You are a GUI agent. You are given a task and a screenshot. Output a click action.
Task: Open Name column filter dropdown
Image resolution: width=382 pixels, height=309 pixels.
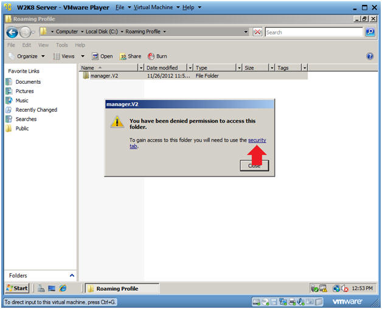[x=141, y=67]
